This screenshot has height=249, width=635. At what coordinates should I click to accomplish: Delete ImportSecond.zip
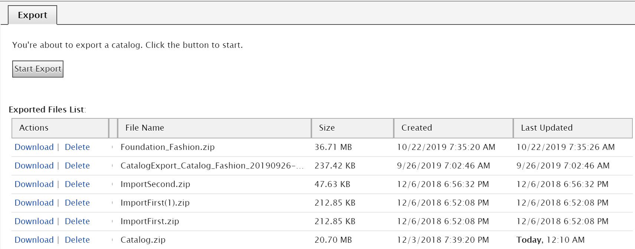[x=77, y=184]
